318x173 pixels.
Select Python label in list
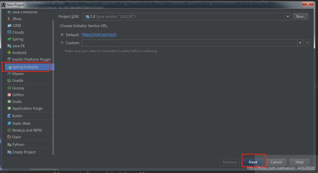[18, 145]
